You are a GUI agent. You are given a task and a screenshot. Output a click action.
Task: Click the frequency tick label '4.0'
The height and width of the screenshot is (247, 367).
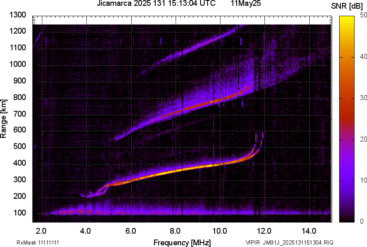point(86,231)
